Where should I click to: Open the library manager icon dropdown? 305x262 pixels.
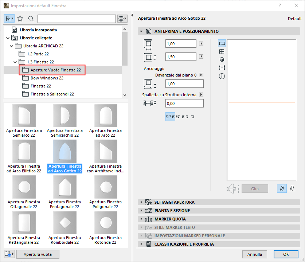click(x=9, y=254)
